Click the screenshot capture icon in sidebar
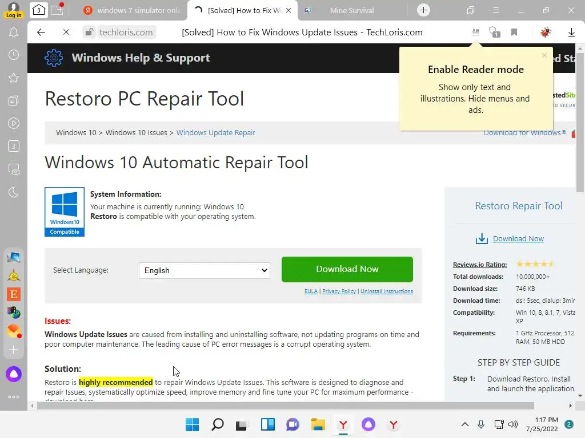The image size is (585, 438). coord(14,169)
